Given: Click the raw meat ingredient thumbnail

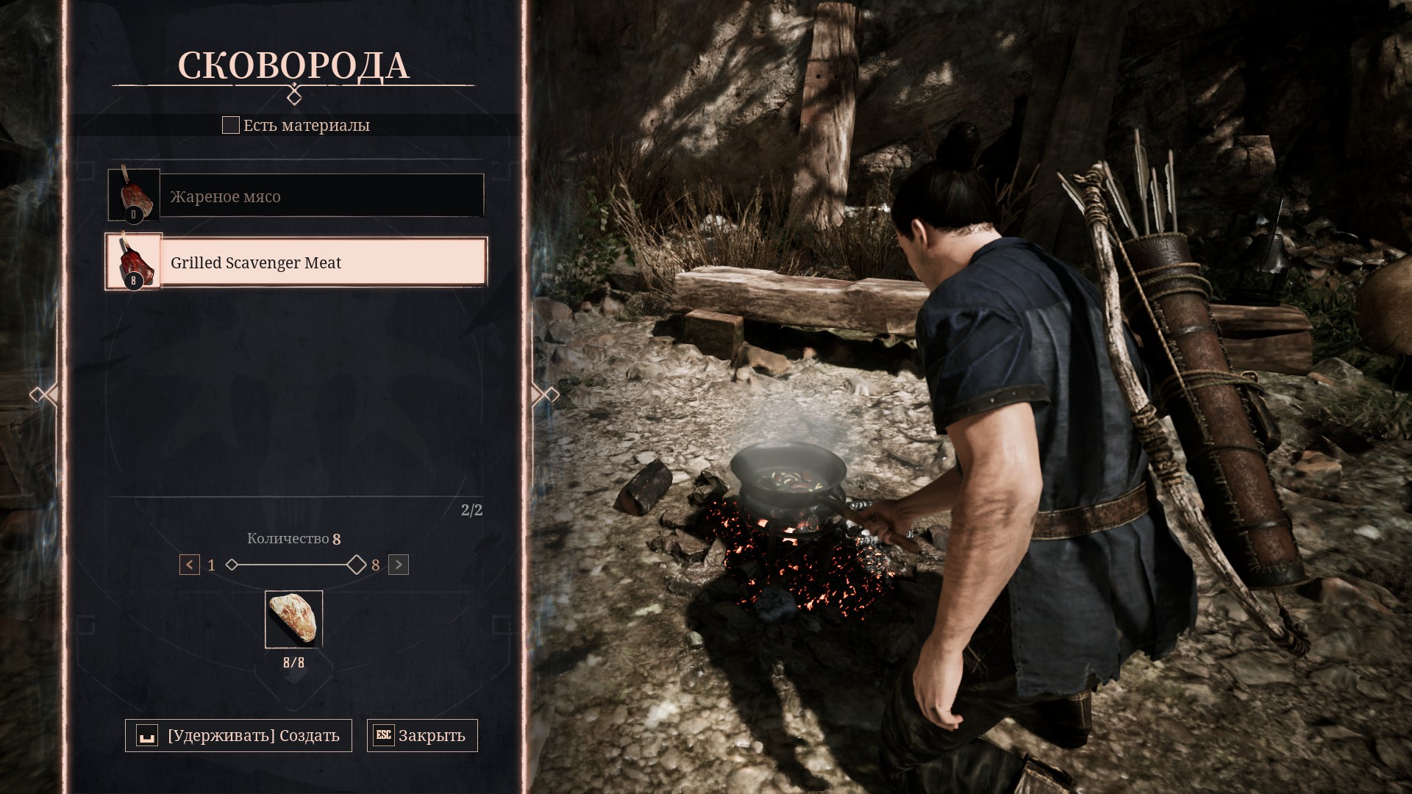Looking at the screenshot, I should point(293,619).
